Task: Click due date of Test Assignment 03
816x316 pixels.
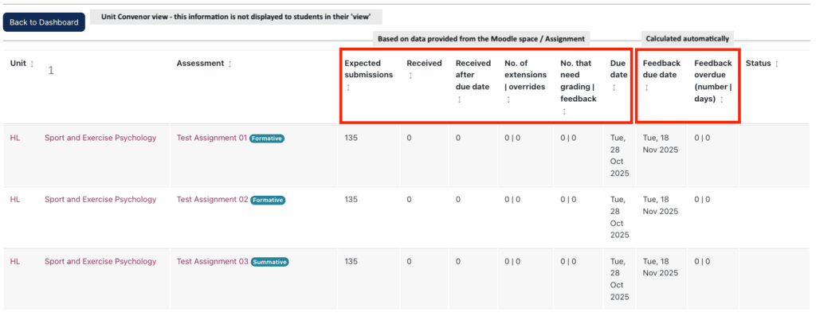Action: [619, 279]
